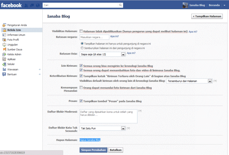Toggle Halaman tidak dipublikasikan checkbox
The height and width of the screenshot is (155, 229).
tap(81, 31)
